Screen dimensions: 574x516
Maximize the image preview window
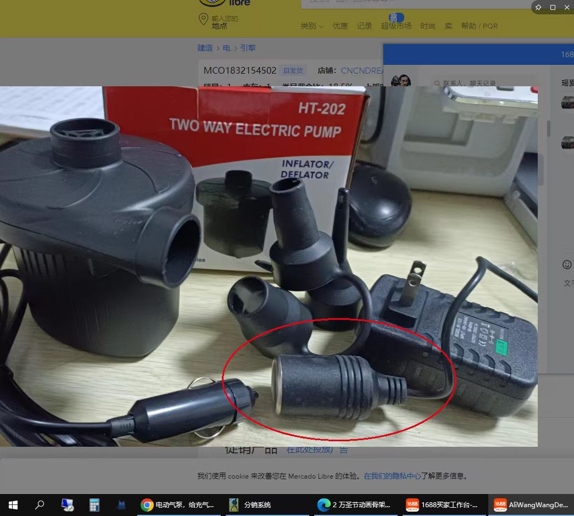tap(553, 7)
